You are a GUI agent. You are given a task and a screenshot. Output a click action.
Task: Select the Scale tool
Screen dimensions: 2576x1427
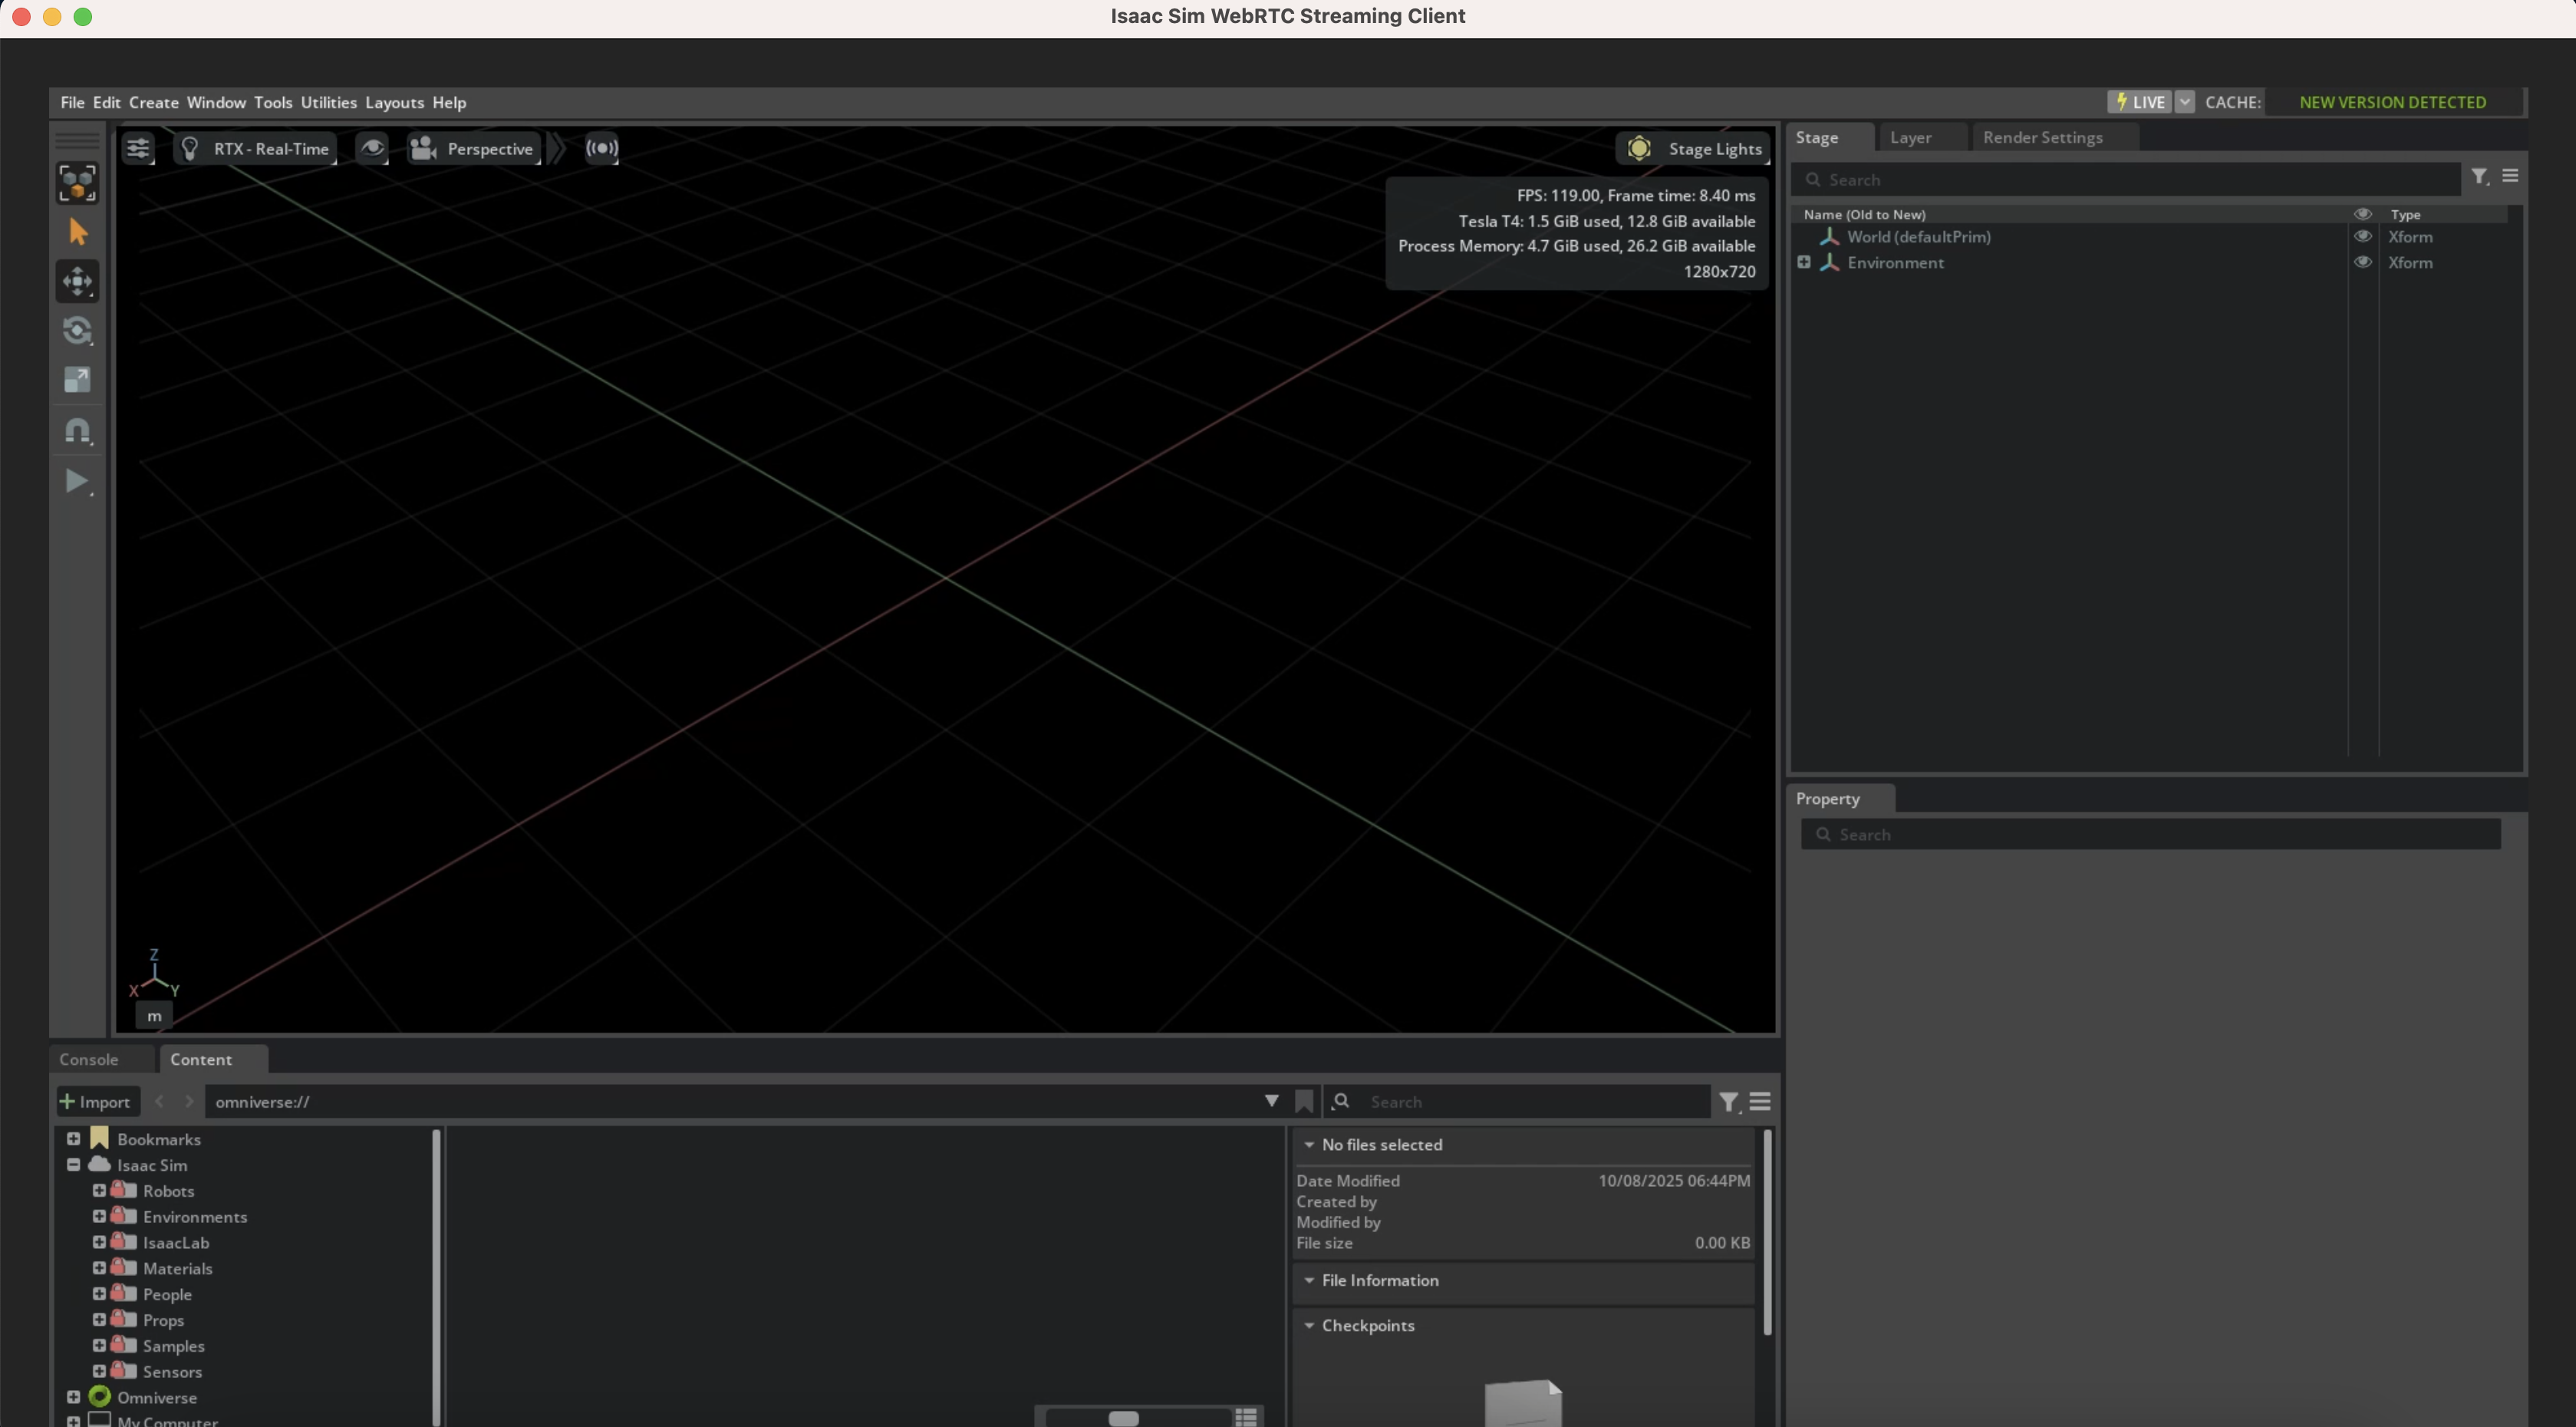[78, 380]
